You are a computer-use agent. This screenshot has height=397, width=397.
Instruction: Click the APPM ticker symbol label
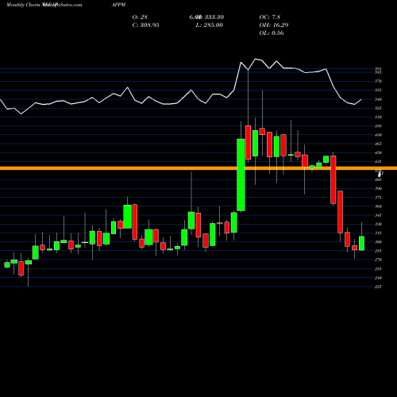coord(118,5)
